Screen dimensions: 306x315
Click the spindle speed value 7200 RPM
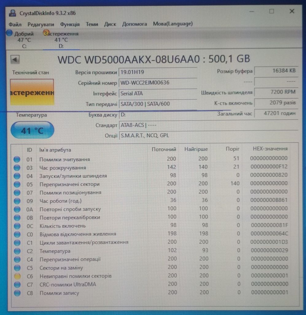(x=276, y=92)
